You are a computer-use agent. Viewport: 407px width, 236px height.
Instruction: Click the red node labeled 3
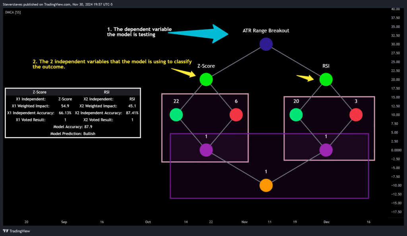click(x=356, y=114)
